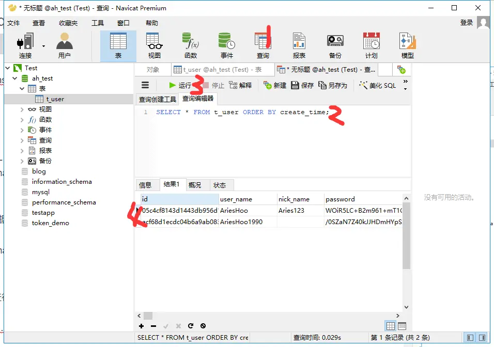Click the stop loading circle icon below results
This screenshot has height=347, width=494.
[x=203, y=326]
